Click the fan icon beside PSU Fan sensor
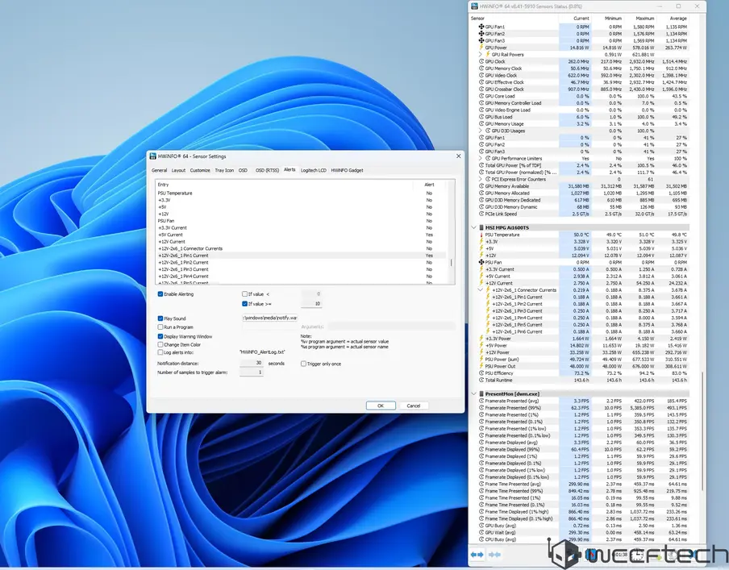 pyautogui.click(x=481, y=262)
